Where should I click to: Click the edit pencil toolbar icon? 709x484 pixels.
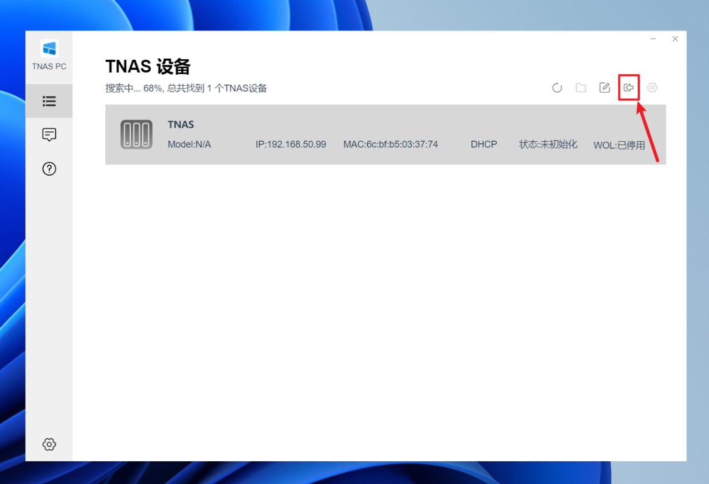(x=605, y=87)
